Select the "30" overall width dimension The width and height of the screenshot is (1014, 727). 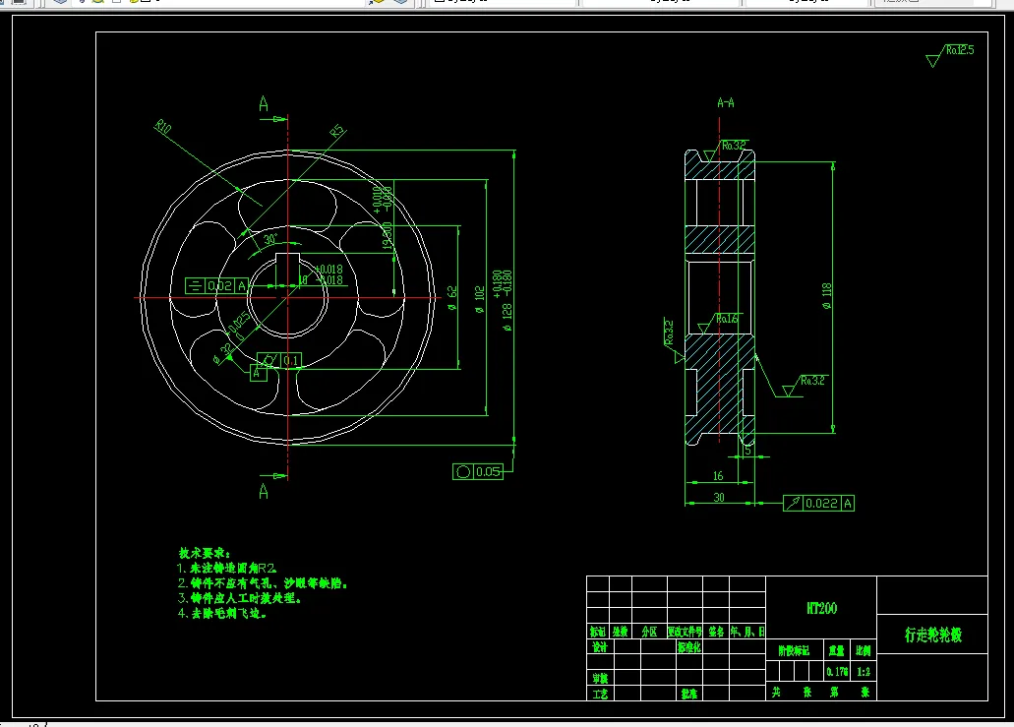(719, 498)
